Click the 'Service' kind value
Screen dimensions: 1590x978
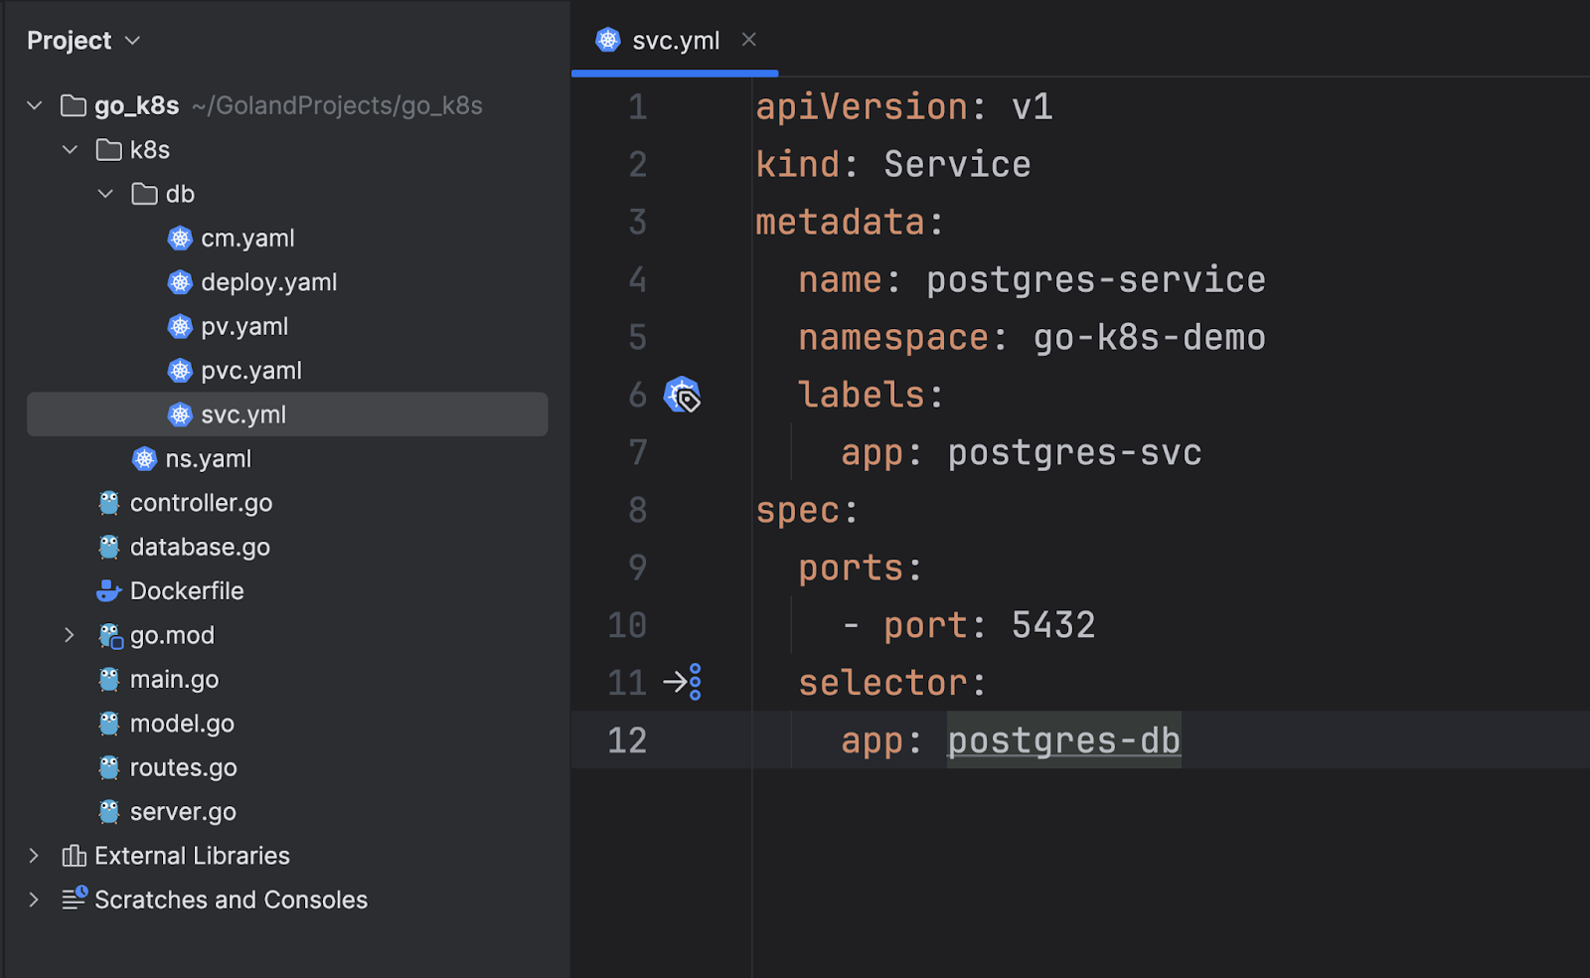tap(957, 164)
